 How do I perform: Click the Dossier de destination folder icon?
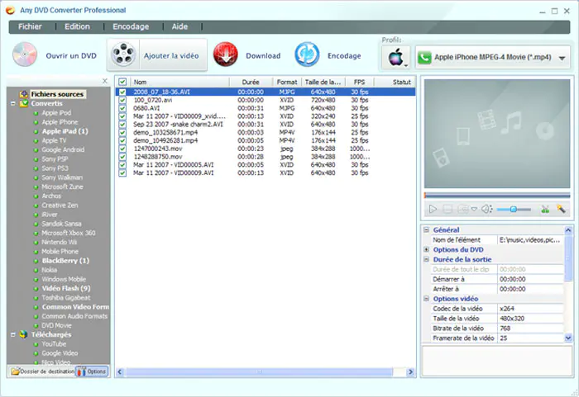pyautogui.click(x=15, y=371)
